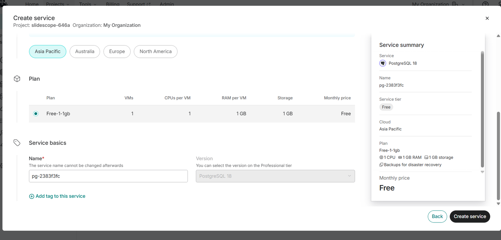Click Add tag to this service link
This screenshot has height=240, width=501.
point(57,196)
